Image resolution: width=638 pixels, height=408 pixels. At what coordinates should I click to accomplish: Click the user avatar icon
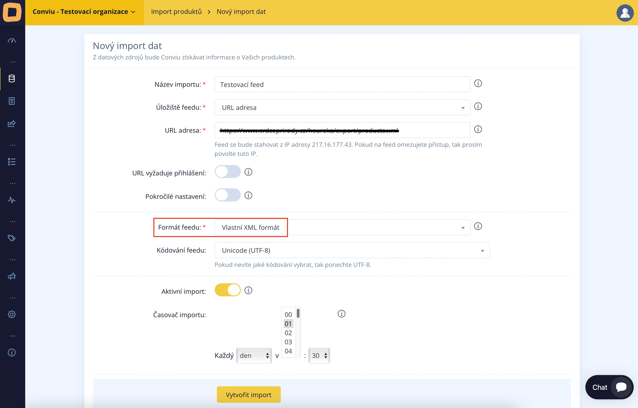pyautogui.click(x=625, y=13)
